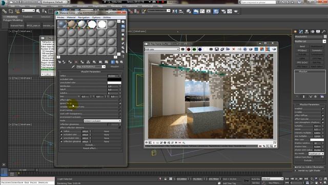Click the key icon beside Auto Key in status bar
This screenshot has width=328, height=185.
pos(246,180)
